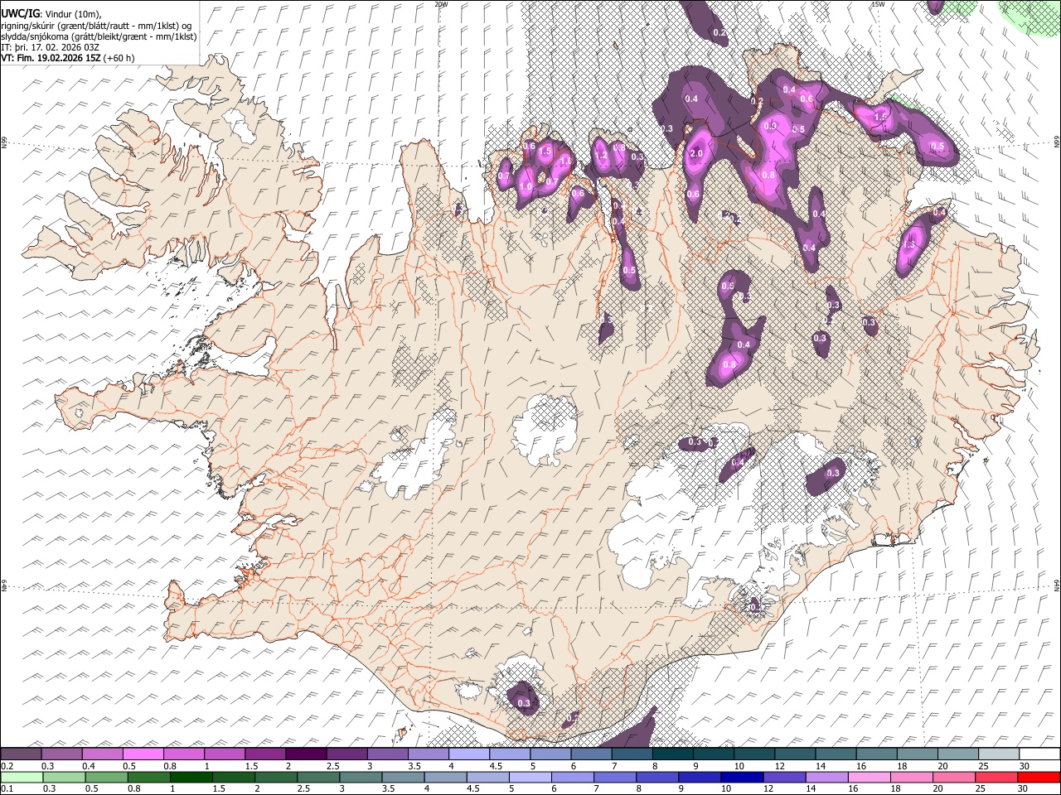Click the darkest purple 2–2.5 snow legend swatch
This screenshot has height=795, width=1061.
[306, 754]
